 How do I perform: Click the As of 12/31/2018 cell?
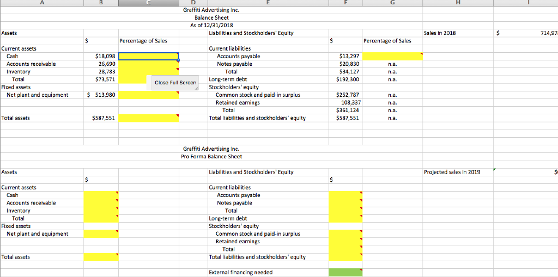tap(211, 25)
